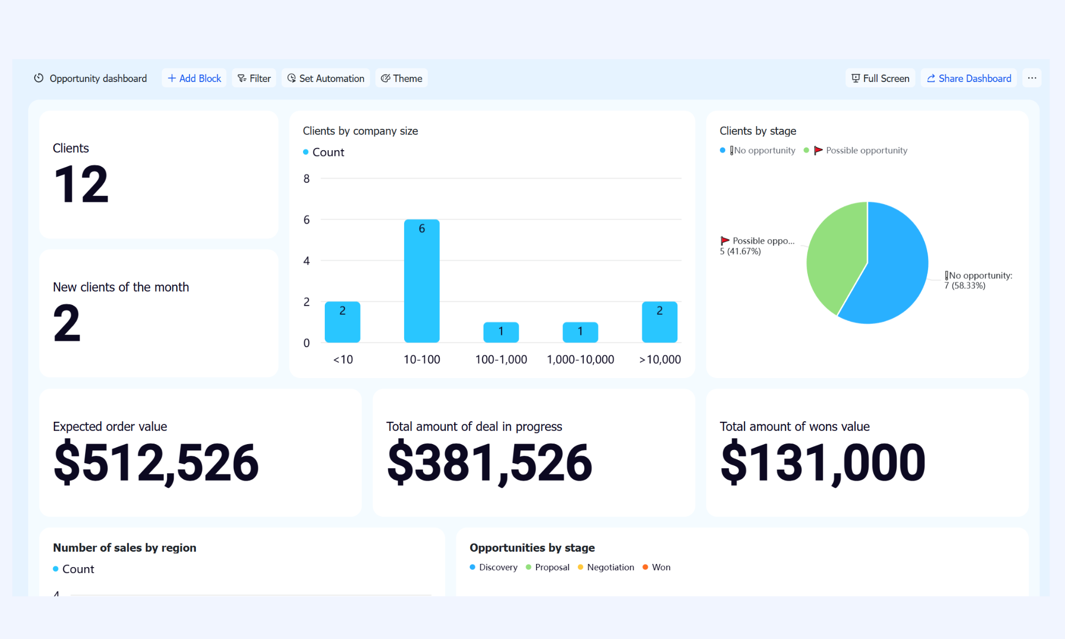Click the Expected order value card
Screen dimensions: 1065x639
click(x=200, y=453)
